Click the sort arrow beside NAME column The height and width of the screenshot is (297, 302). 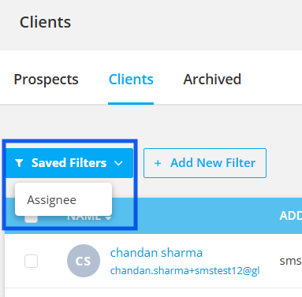pos(109,218)
